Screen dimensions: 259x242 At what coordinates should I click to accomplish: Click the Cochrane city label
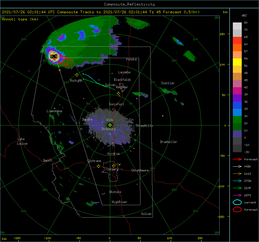tap(94, 161)
